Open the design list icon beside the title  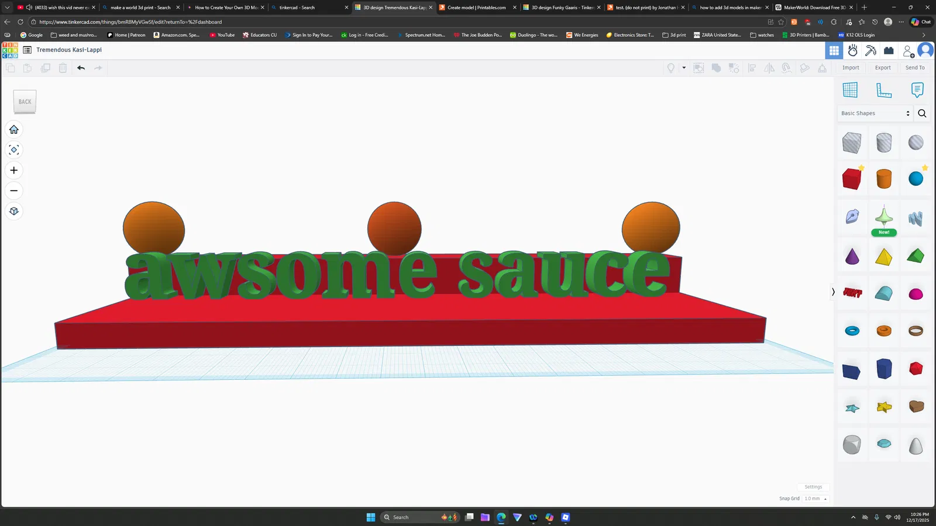tap(27, 50)
